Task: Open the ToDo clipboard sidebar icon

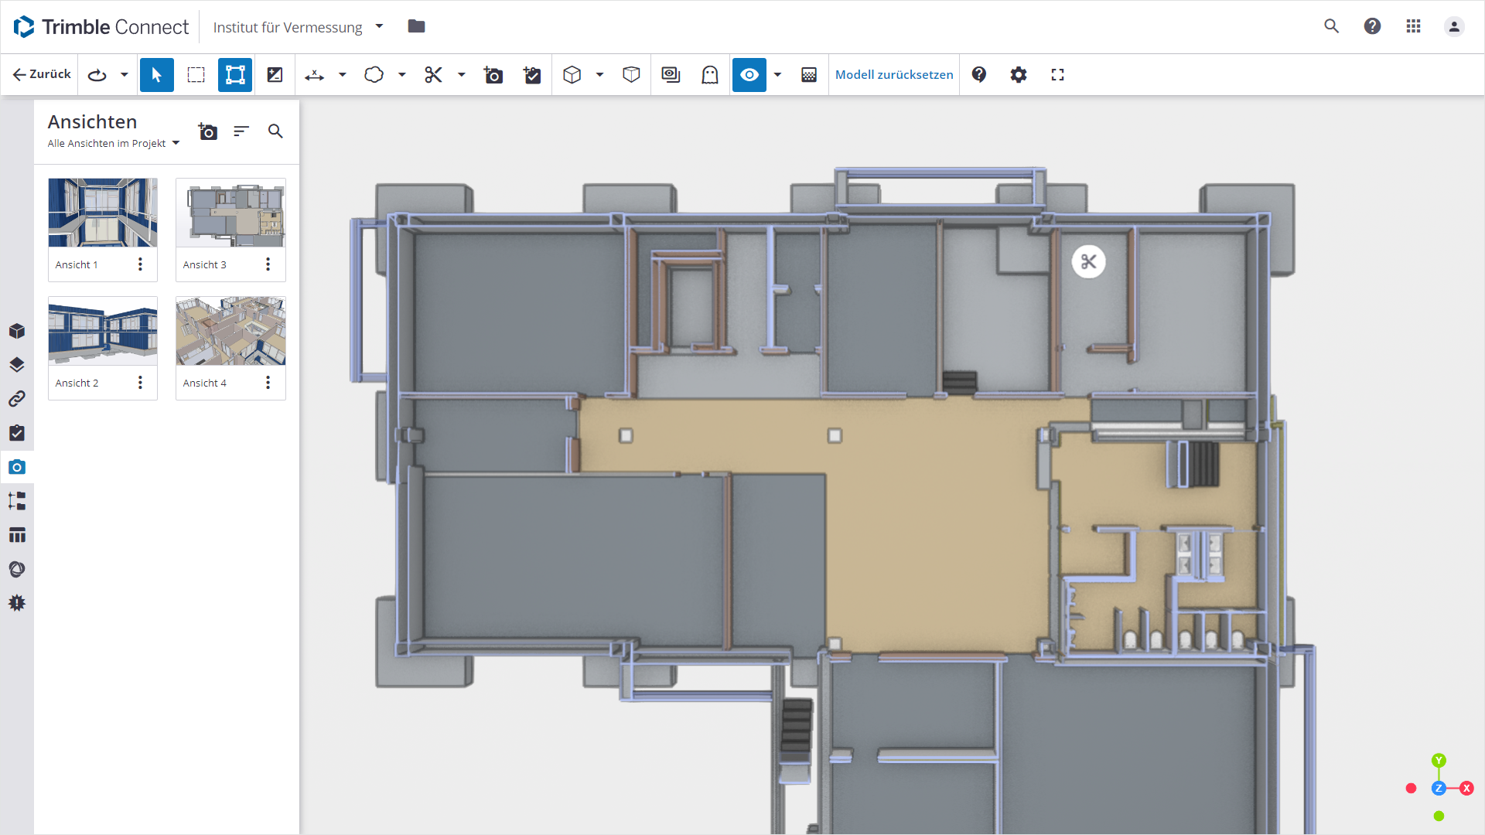Action: tap(17, 433)
